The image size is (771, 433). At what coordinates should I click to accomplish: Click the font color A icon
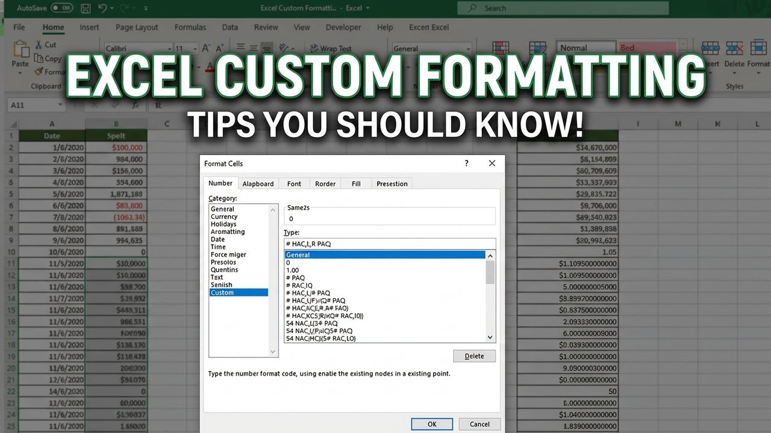(210, 66)
